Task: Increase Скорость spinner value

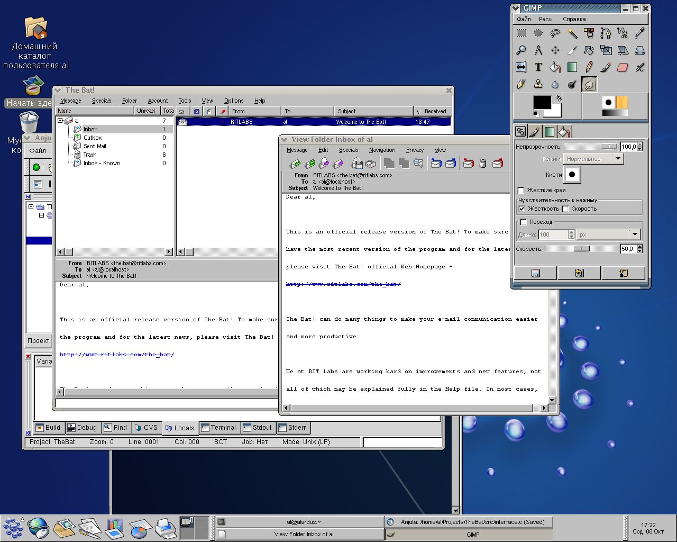Action: coord(640,247)
